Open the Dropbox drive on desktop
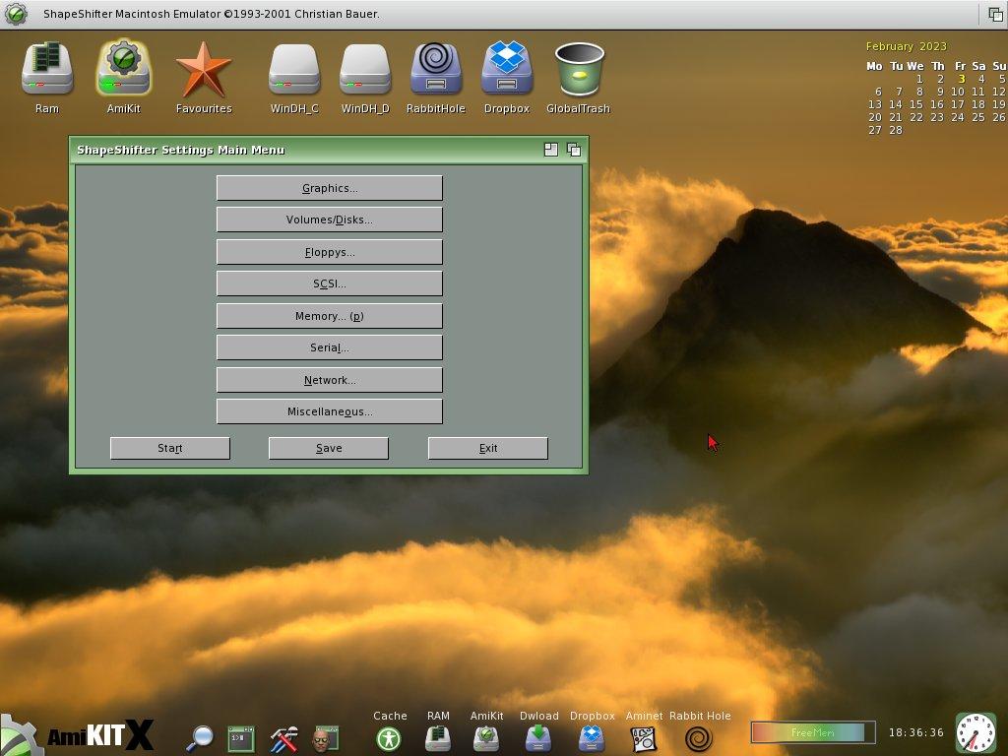1008x756 pixels. click(x=507, y=68)
